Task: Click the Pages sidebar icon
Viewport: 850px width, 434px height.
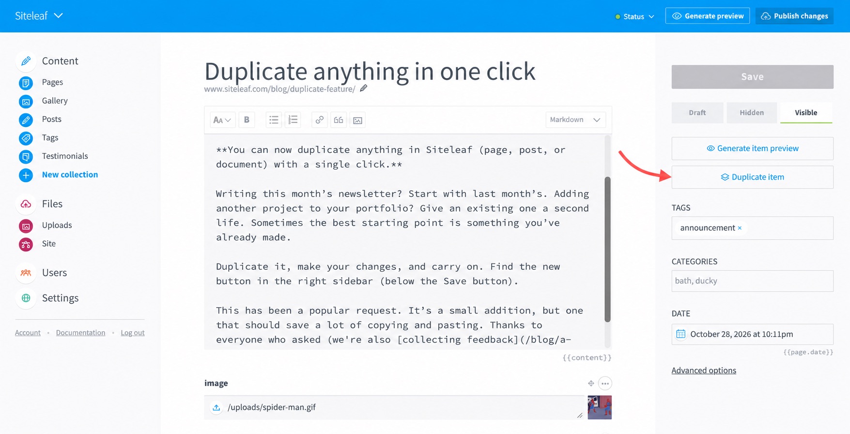Action: (26, 83)
